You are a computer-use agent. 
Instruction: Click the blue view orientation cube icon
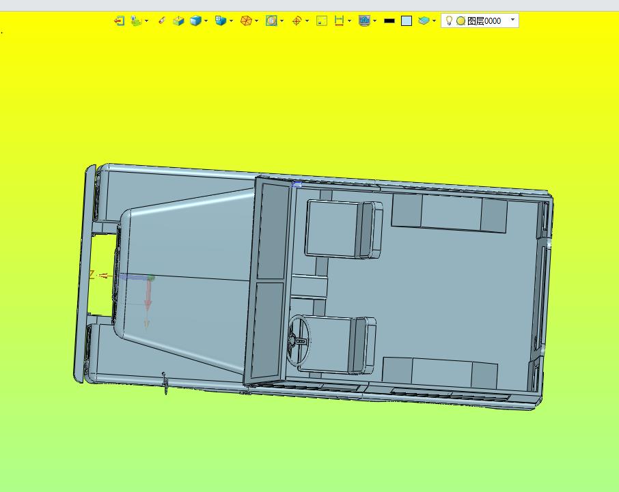221,20
